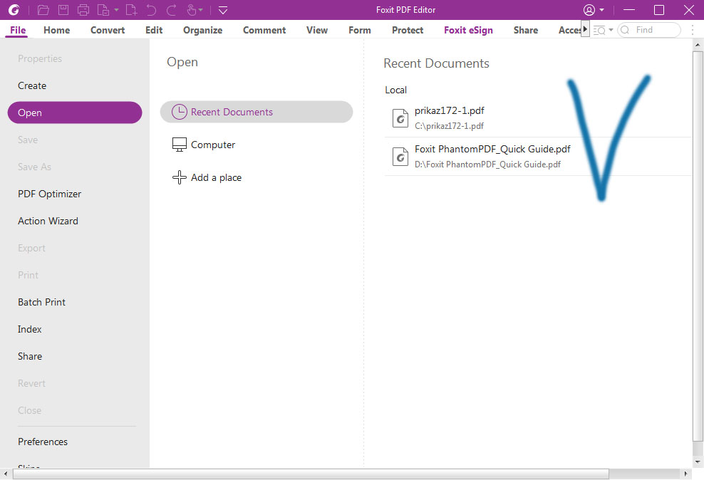704x480 pixels.
Task: Click the path D:\Foxit PhantomPDF_Quick Guide.pdf
Action: tap(487, 165)
